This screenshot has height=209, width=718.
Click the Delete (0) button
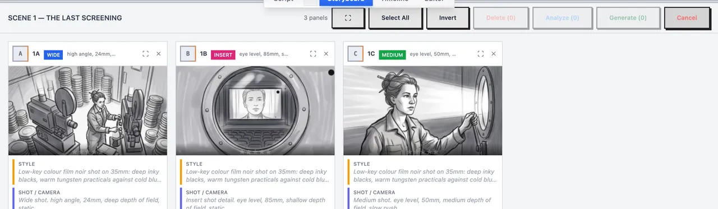(x=500, y=18)
